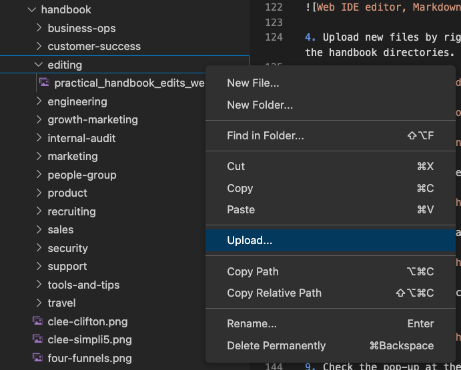The image size is (461, 370).
Task: Click editor text 'the handbook directories.'
Action: (380, 52)
